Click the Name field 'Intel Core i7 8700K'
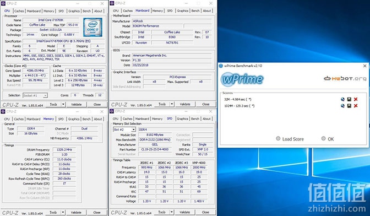 [51, 20]
